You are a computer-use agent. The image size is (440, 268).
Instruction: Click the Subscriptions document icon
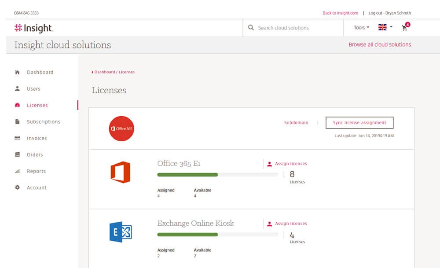pos(17,121)
